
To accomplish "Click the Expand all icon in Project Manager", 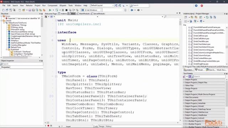I will (x=211, y=17).
